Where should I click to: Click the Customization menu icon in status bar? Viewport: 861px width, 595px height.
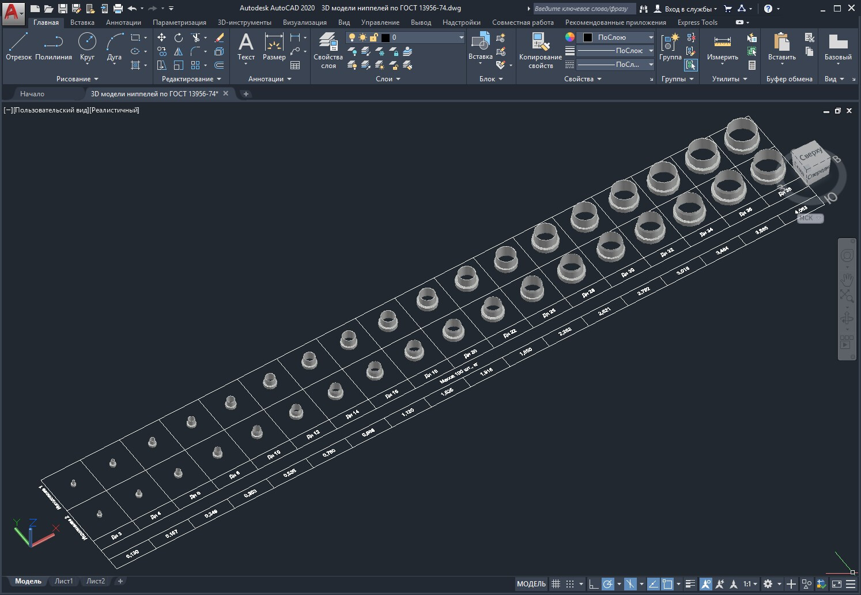point(850,584)
